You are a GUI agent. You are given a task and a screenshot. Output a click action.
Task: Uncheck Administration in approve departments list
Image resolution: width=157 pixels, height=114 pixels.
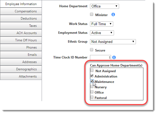click(x=92, y=76)
